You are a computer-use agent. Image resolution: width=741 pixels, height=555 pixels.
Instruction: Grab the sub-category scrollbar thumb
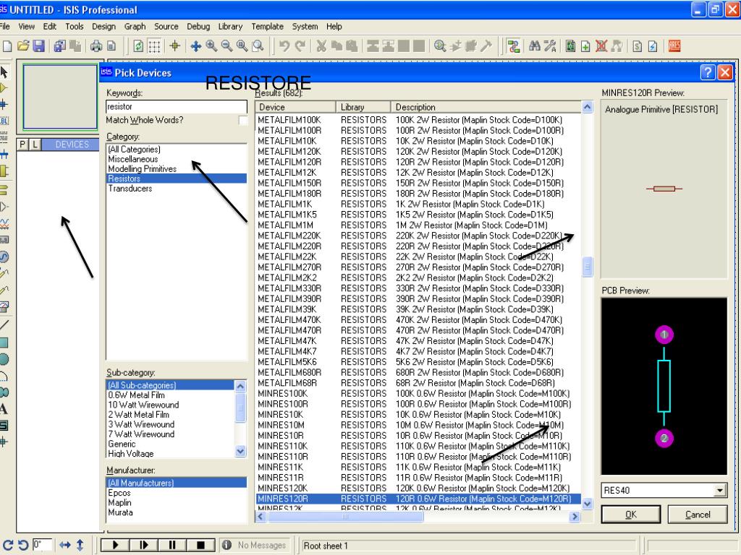pos(240,408)
